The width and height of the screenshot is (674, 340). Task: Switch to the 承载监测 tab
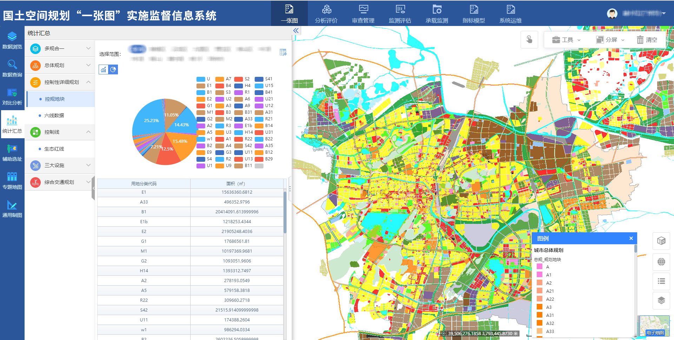[437, 13]
